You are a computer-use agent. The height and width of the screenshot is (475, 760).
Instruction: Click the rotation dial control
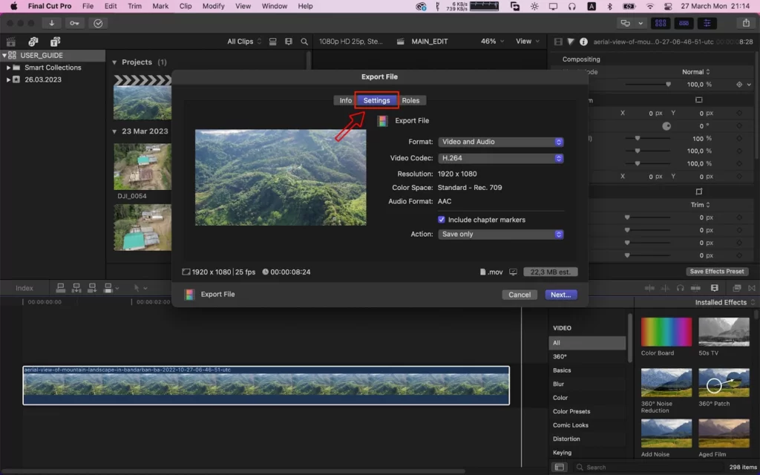coord(666,126)
